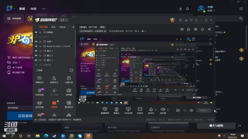Click the record video icon
248x139 pixels.
178,110
